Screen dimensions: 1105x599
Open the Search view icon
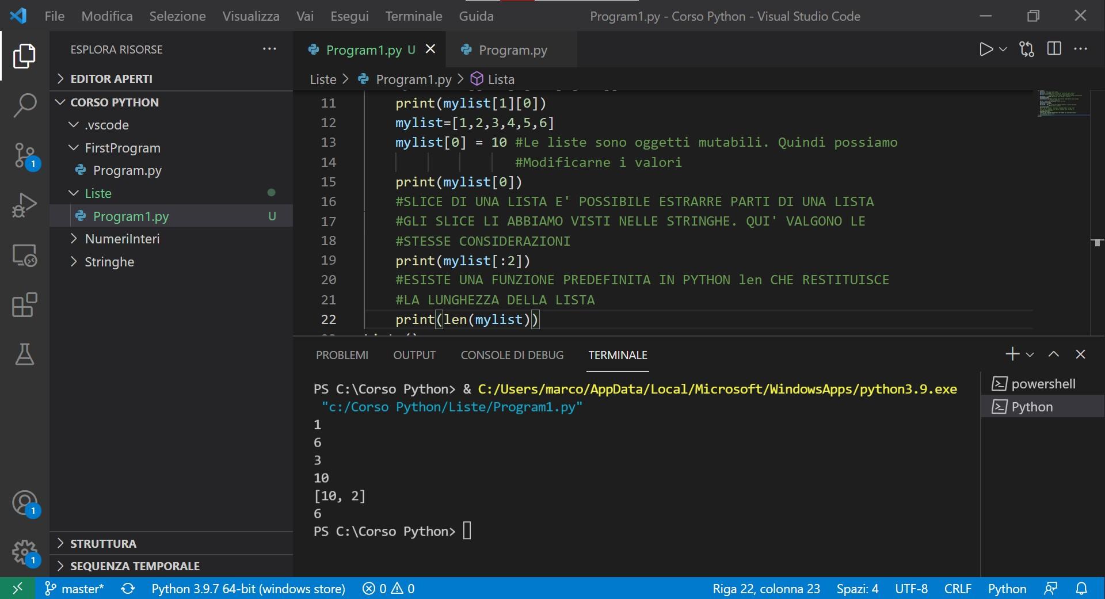pyautogui.click(x=24, y=106)
